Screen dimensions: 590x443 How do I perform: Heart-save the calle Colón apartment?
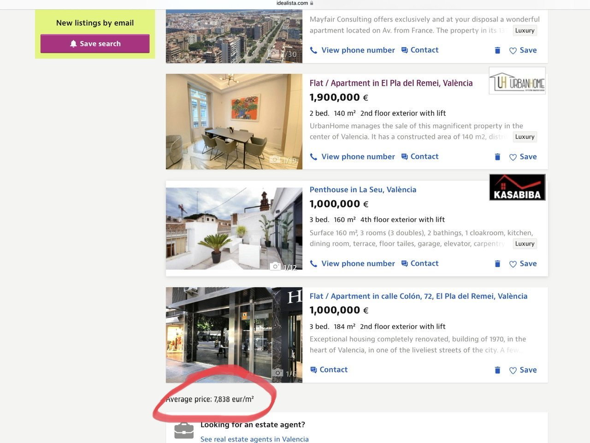523,370
